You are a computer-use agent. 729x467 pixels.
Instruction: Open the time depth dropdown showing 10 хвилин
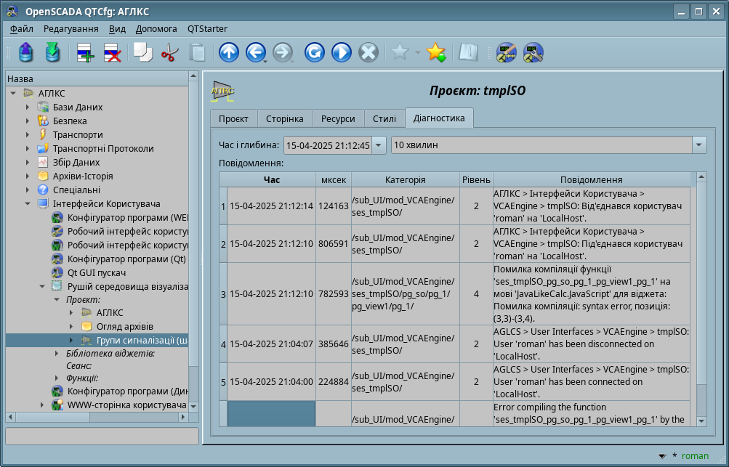coord(698,145)
